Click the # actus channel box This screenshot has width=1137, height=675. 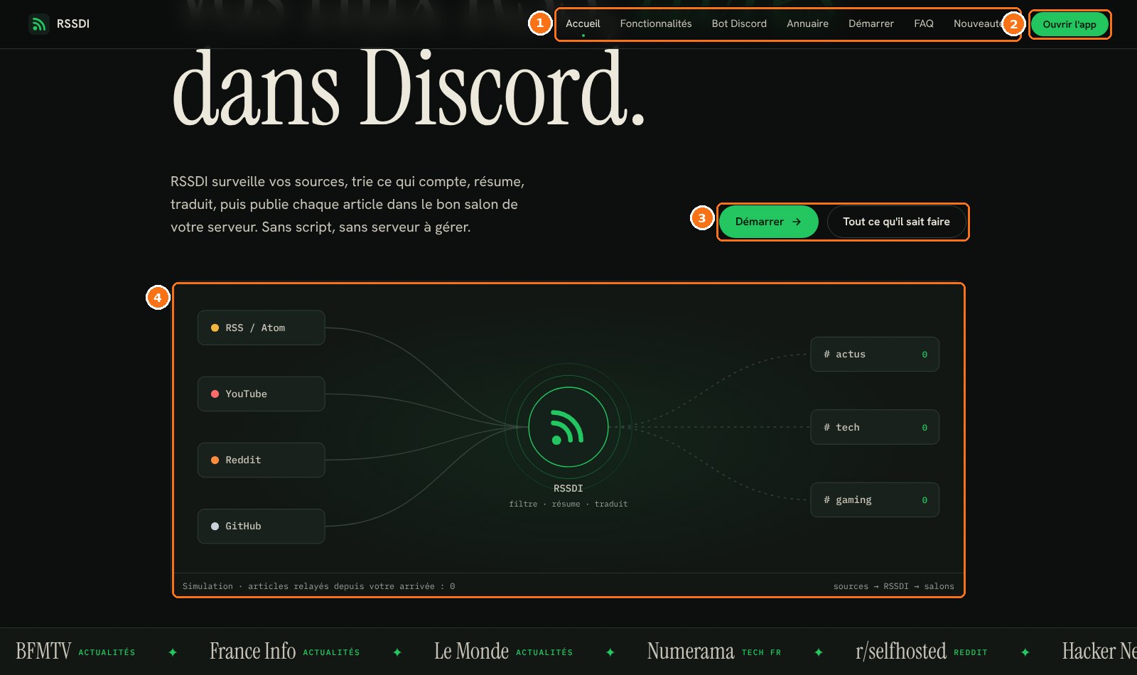pos(875,354)
